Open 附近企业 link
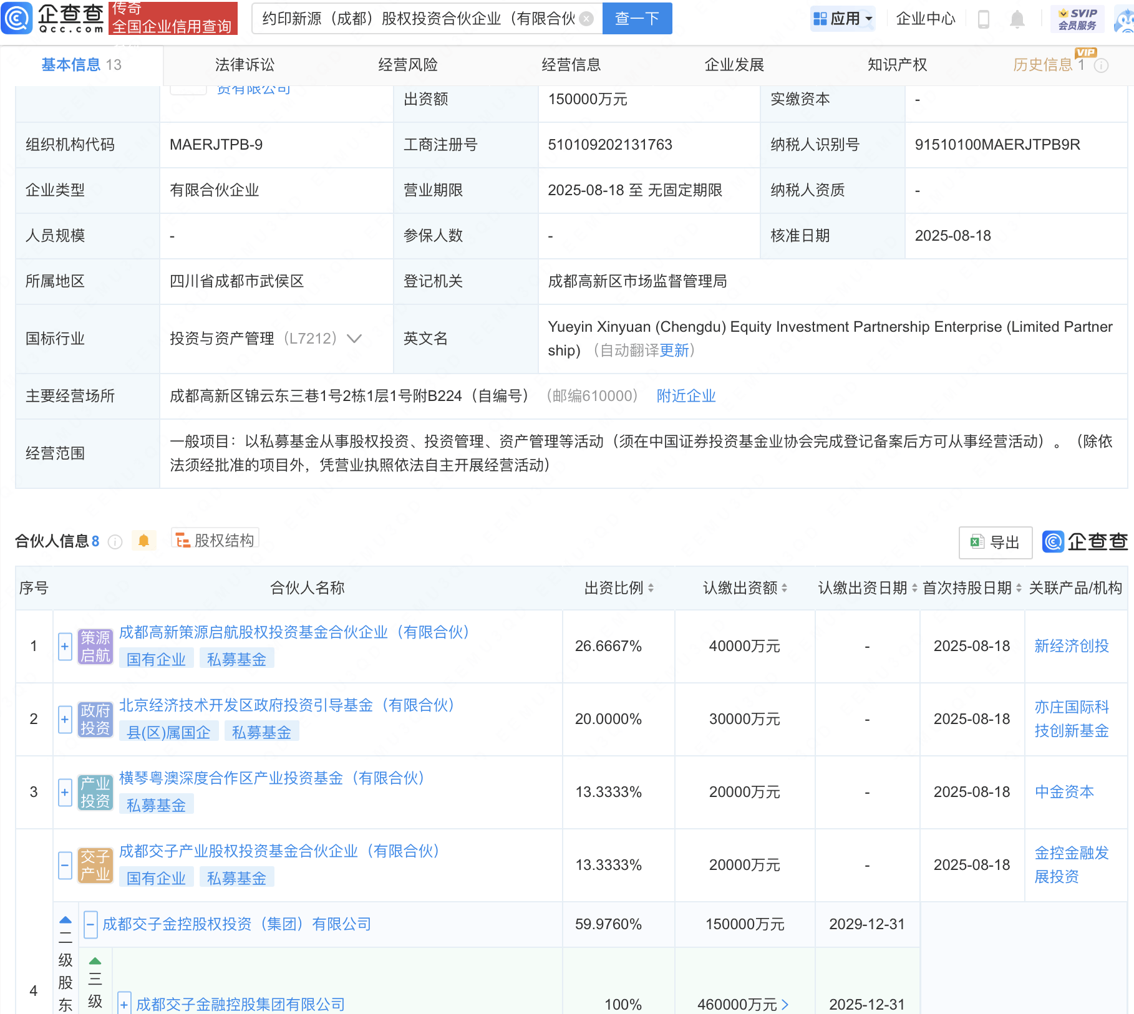Screen dimensions: 1134x1014 click(x=686, y=396)
